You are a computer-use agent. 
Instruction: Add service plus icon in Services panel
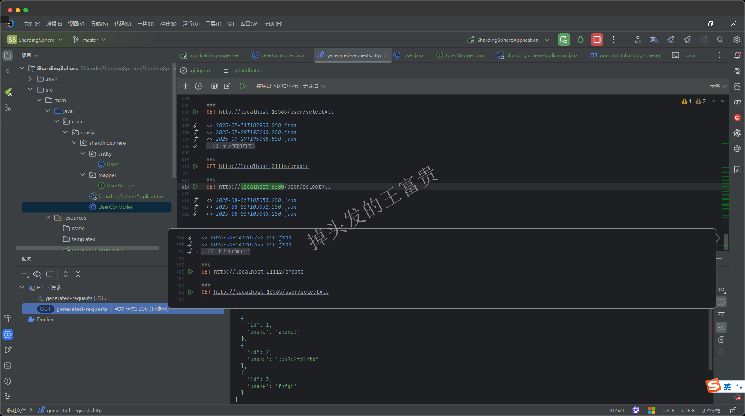pyautogui.click(x=24, y=274)
